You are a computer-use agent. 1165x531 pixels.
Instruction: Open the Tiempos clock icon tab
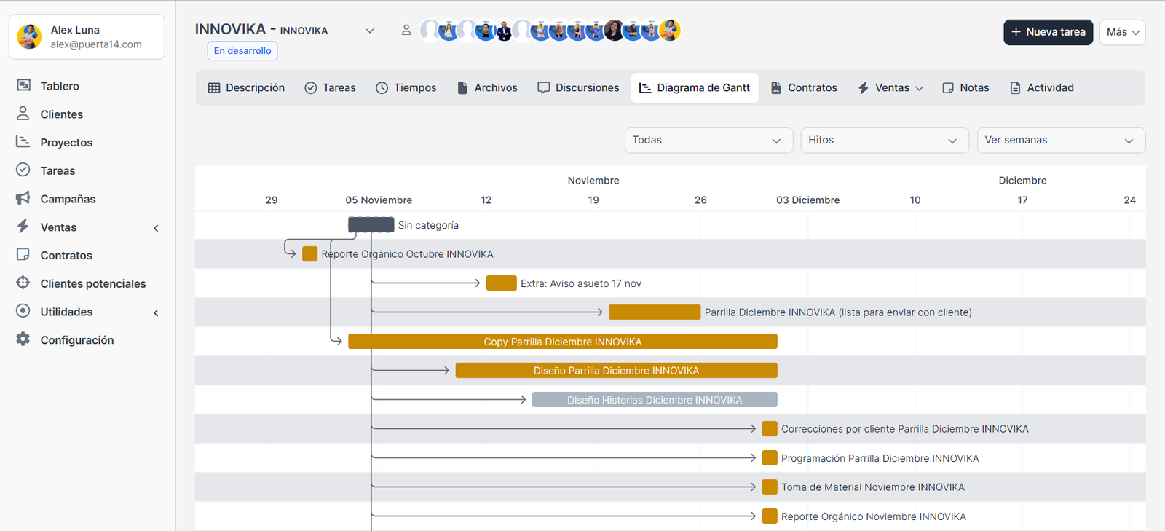pyautogui.click(x=382, y=88)
